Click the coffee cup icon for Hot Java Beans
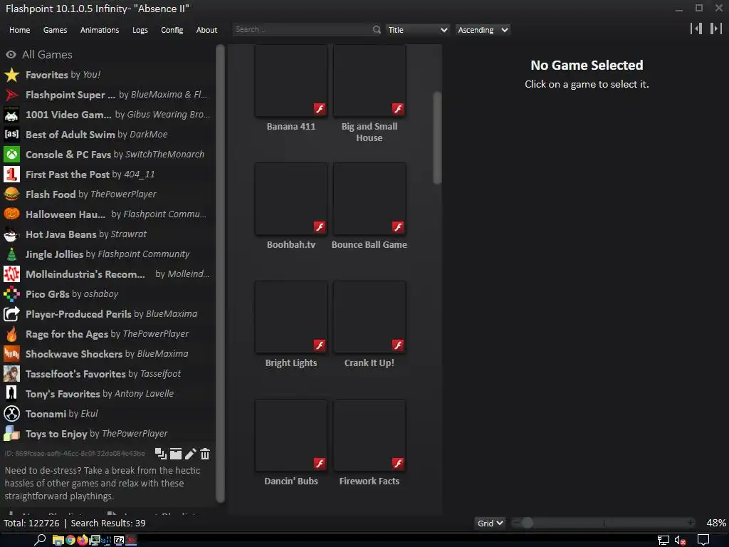 click(x=11, y=234)
